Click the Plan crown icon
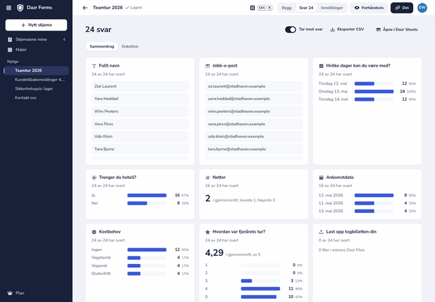Image resolution: width=435 pixels, height=302 pixels. coord(10,293)
